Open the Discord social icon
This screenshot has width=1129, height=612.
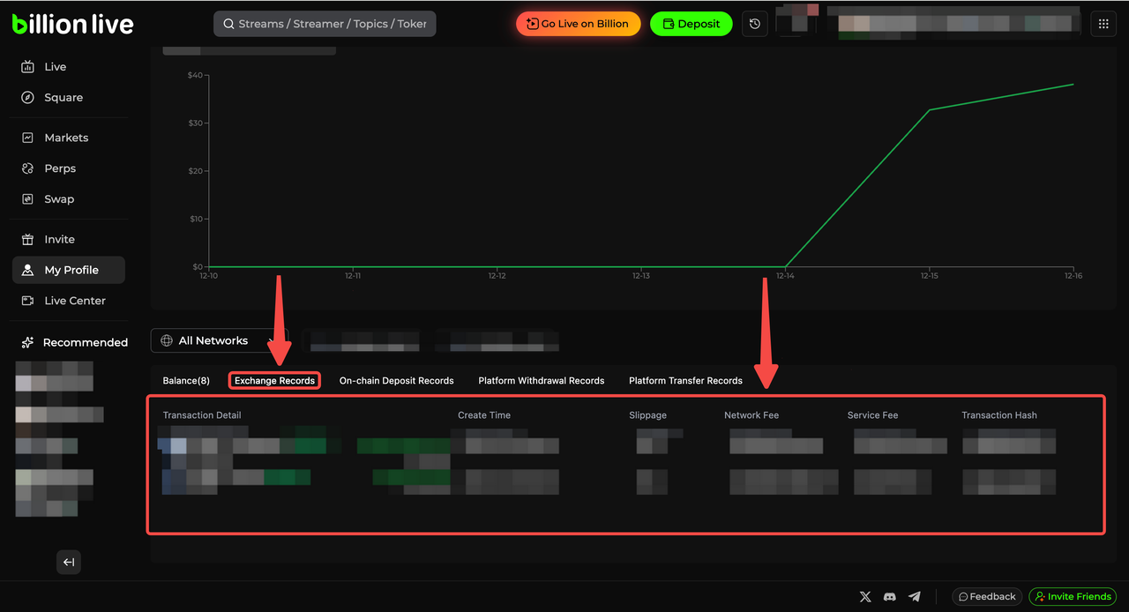point(890,597)
